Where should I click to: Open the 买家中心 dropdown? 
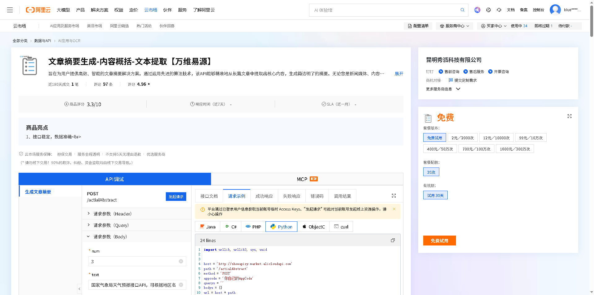tap(494, 26)
